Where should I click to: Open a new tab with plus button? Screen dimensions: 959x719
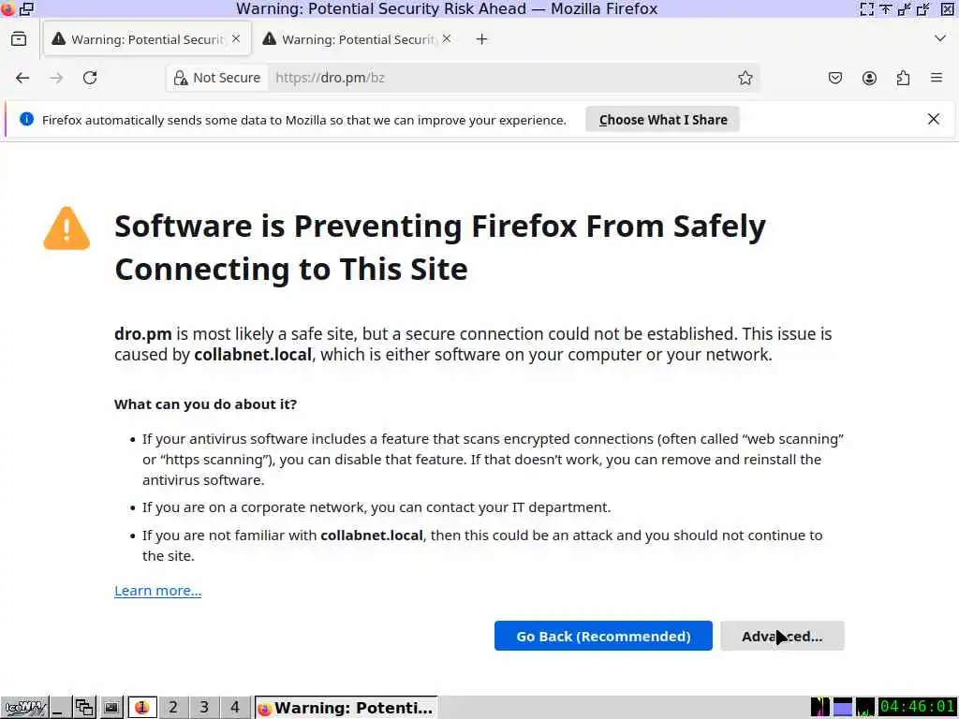coord(482,39)
